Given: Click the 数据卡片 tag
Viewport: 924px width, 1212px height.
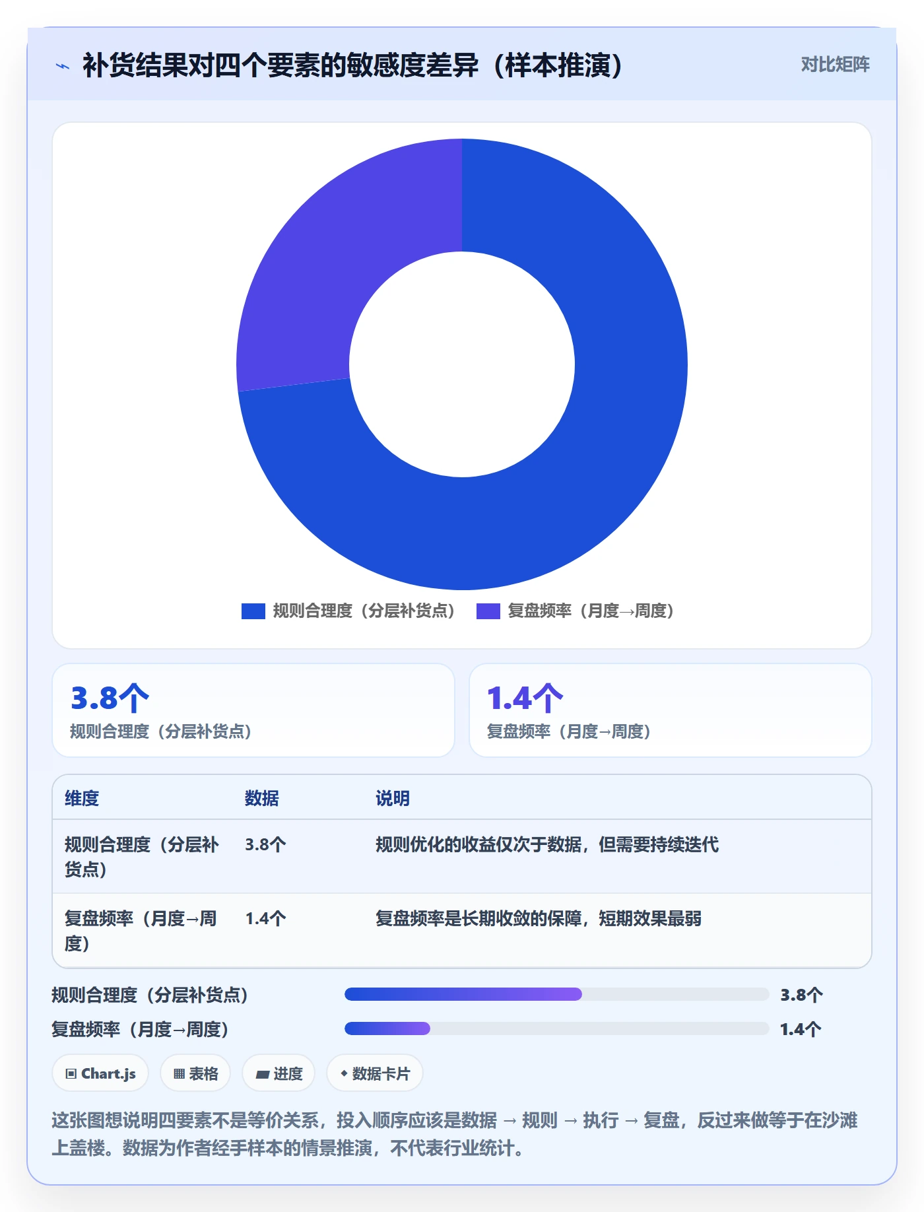Looking at the screenshot, I should pos(375,1073).
